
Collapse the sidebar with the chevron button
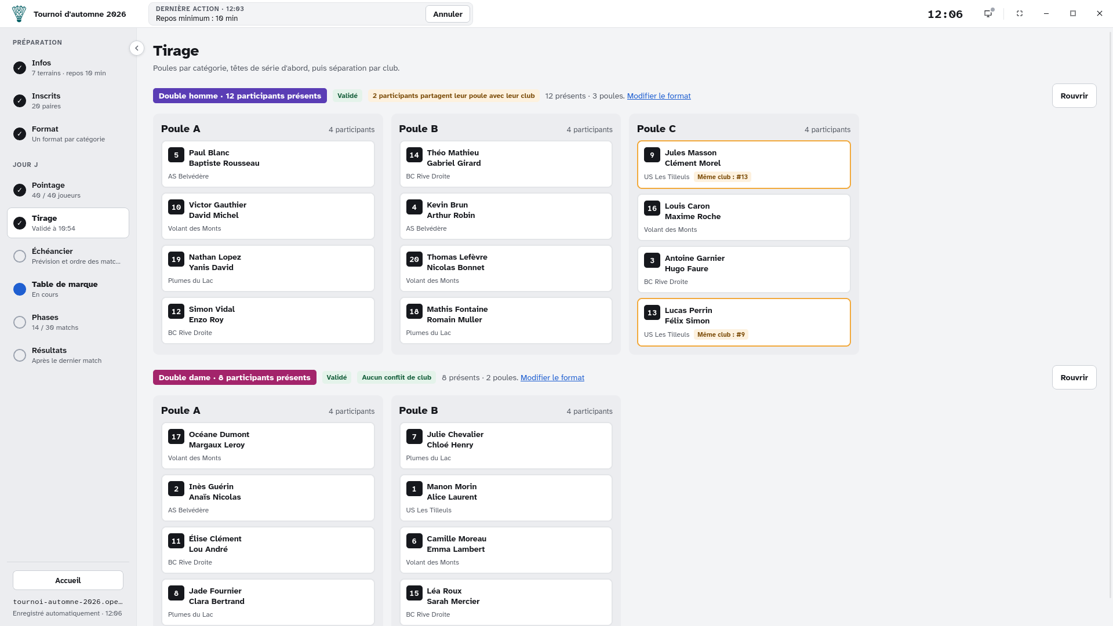[x=137, y=48]
